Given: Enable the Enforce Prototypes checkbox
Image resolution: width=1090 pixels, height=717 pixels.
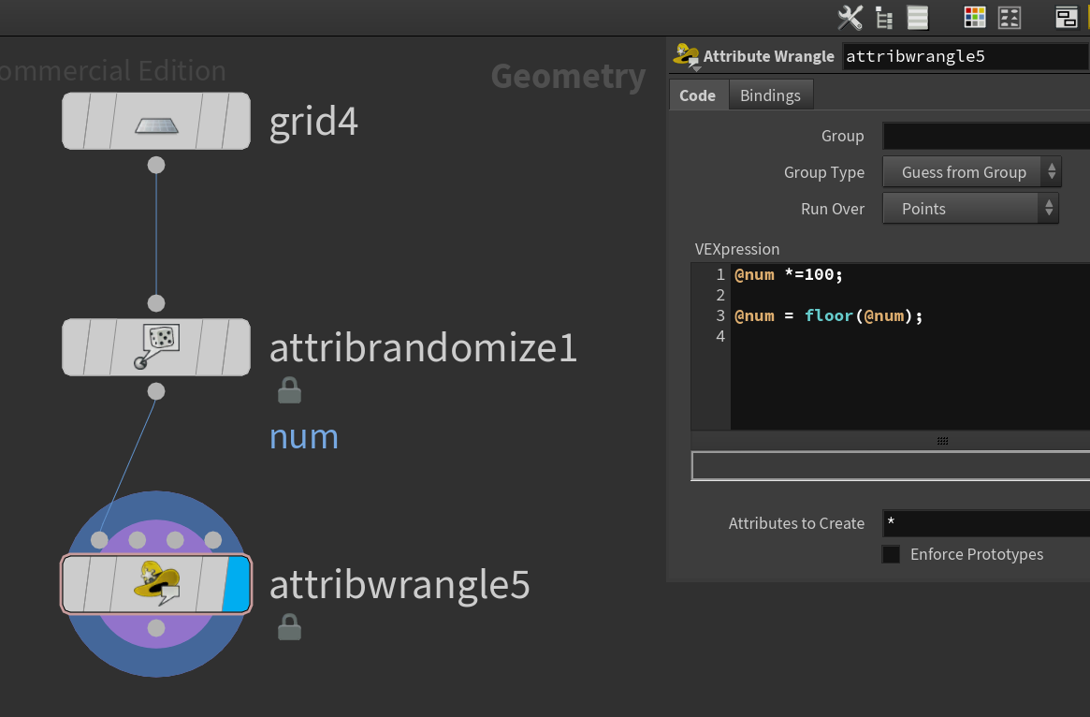Looking at the screenshot, I should (891, 554).
